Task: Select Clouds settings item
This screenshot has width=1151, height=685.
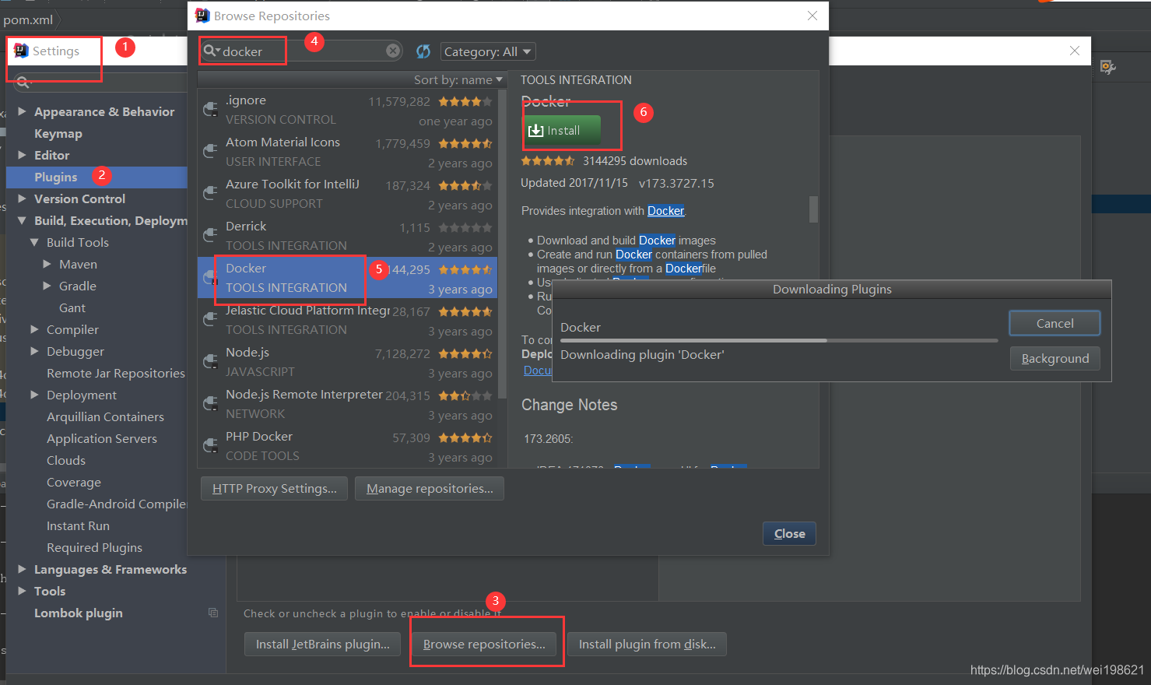Action: [66, 460]
